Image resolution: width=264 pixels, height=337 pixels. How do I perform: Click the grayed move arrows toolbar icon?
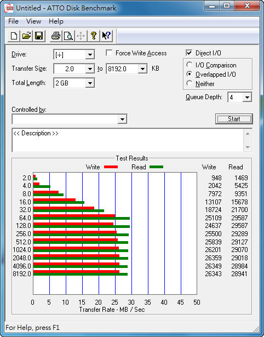(81, 36)
